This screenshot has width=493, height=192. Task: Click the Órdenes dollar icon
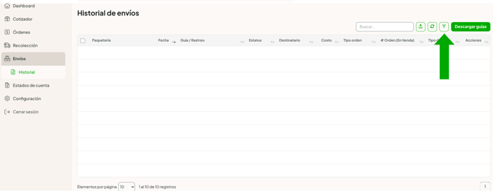pos(7,32)
